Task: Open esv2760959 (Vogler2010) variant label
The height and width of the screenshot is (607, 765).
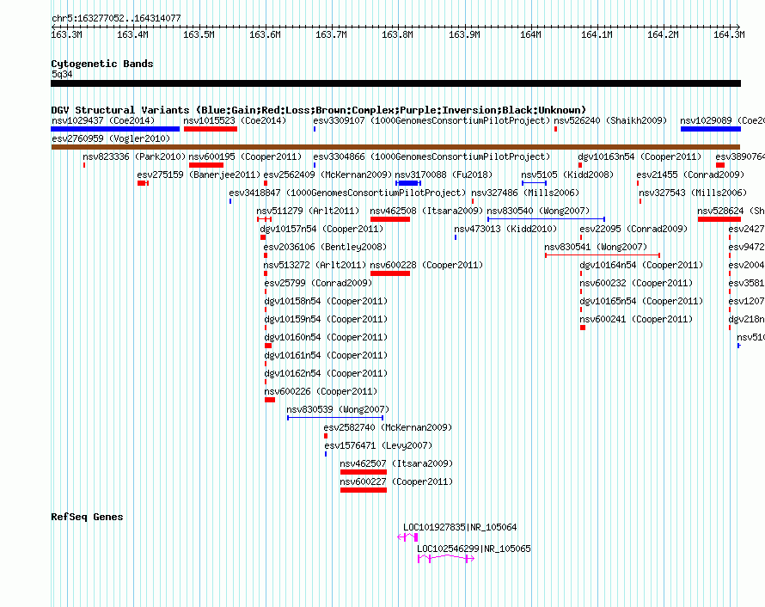Action: 111,138
